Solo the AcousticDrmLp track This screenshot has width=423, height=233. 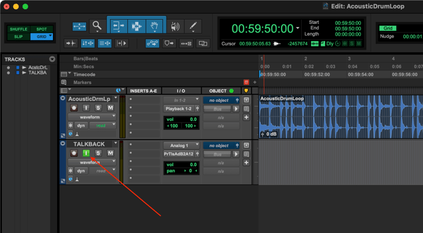[98, 108]
